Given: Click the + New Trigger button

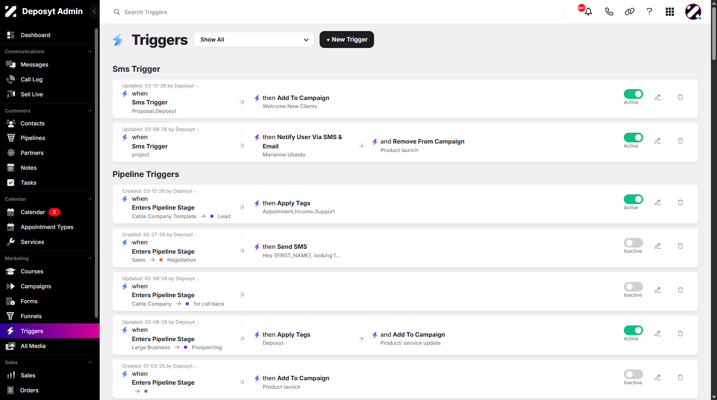Looking at the screenshot, I should point(347,40).
